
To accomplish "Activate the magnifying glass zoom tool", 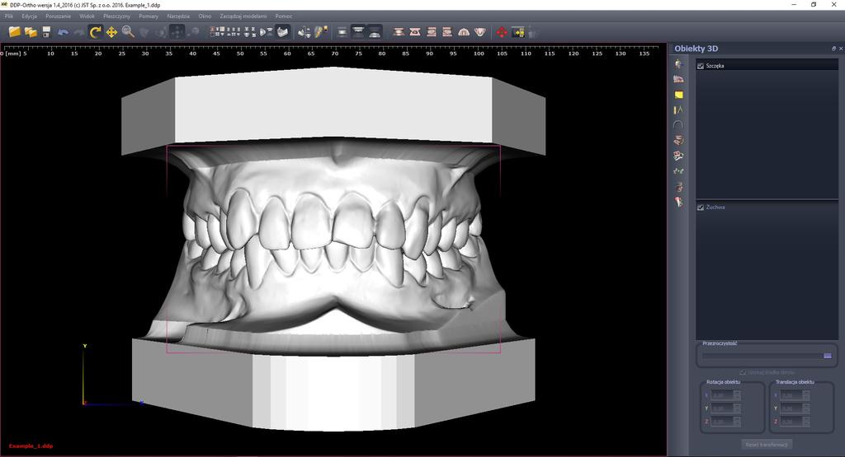I will (128, 32).
